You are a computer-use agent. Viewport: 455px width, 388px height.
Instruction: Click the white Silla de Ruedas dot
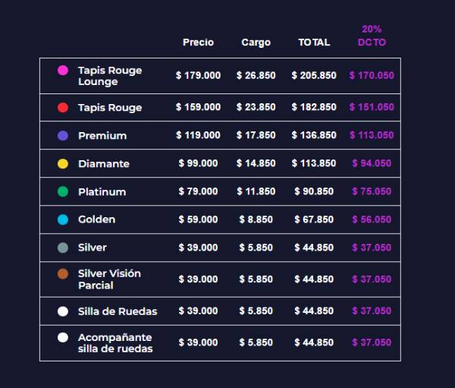coord(63,311)
